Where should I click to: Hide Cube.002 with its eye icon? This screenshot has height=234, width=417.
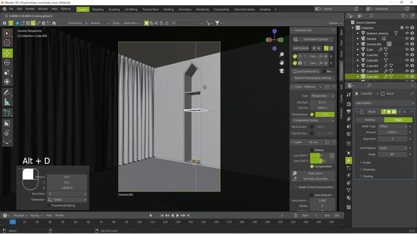[x=407, y=60]
